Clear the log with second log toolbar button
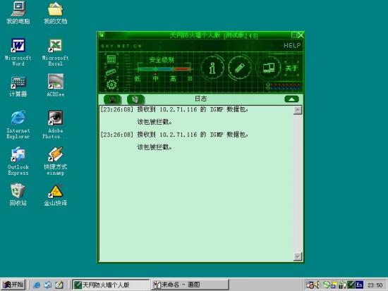This screenshot has height=291, width=388. point(135,99)
